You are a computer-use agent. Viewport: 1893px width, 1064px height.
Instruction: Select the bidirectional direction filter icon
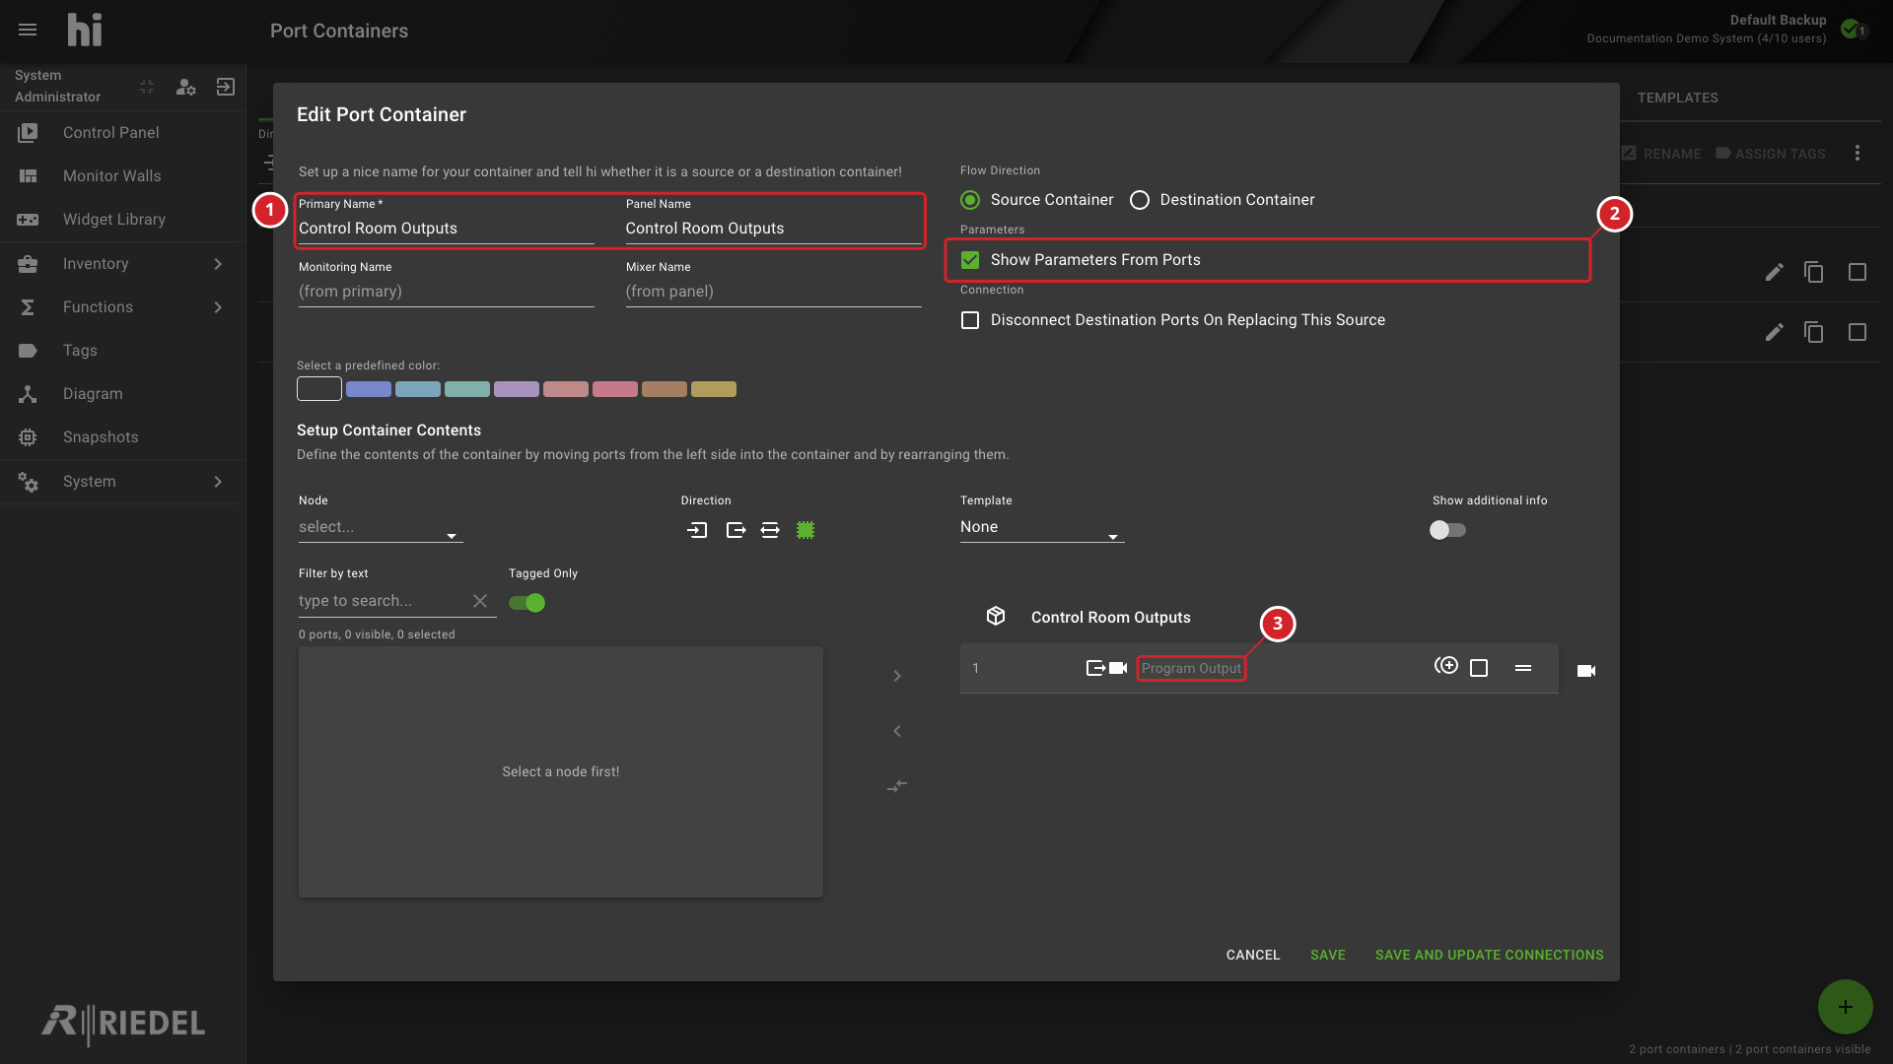coord(770,530)
